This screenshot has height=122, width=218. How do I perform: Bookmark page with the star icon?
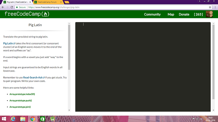click(210, 7)
